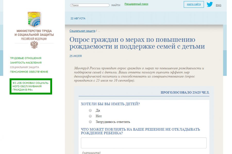Click the '22 августа' date text
This screenshot has width=232, height=154.
(x=78, y=18)
